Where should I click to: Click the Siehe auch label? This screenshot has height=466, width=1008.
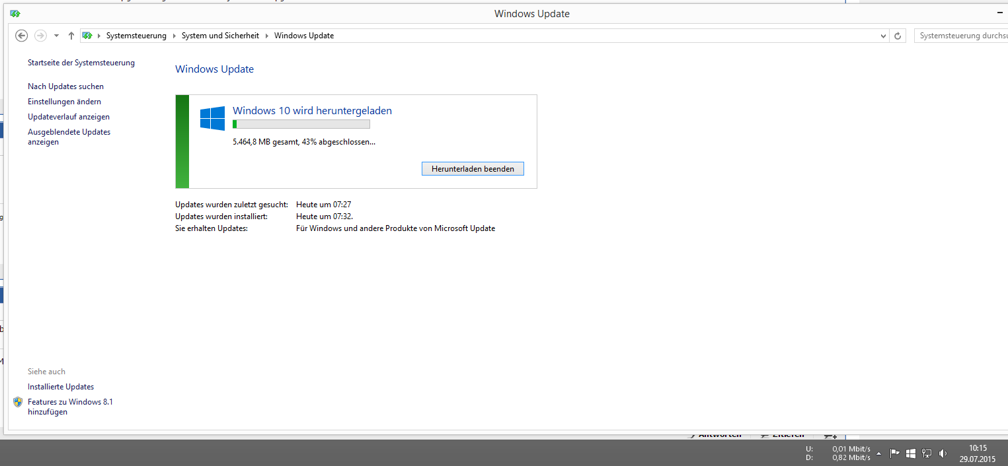pos(46,372)
